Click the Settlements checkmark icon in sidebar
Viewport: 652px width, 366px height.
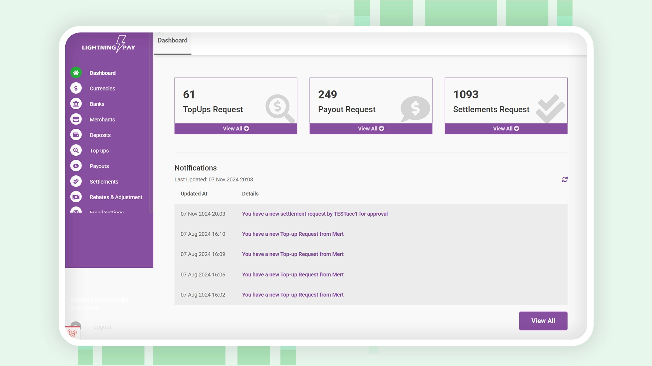(76, 182)
